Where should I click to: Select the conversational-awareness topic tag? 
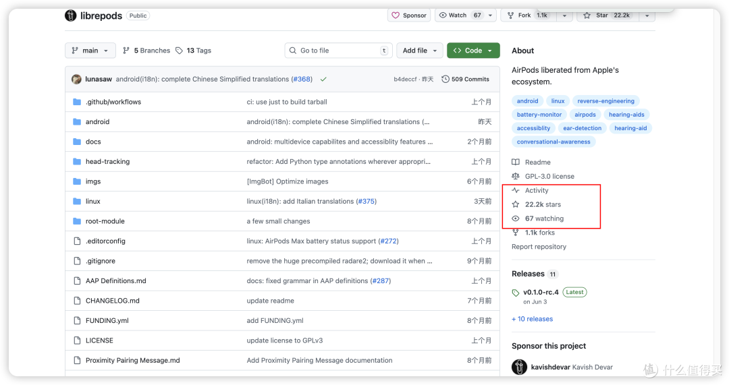(x=553, y=142)
